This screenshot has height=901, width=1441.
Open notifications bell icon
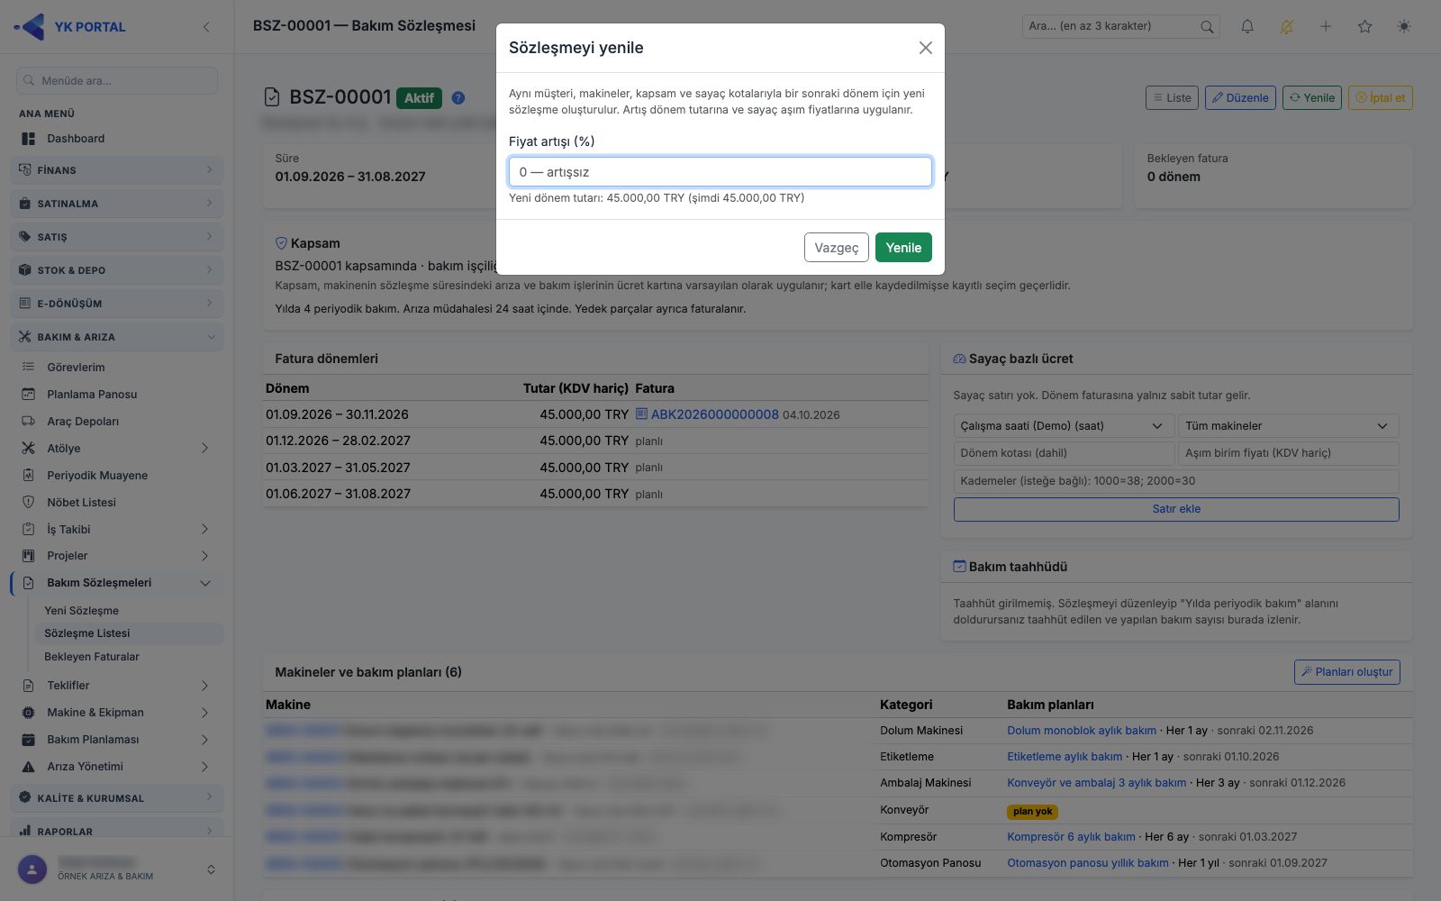(x=1247, y=26)
